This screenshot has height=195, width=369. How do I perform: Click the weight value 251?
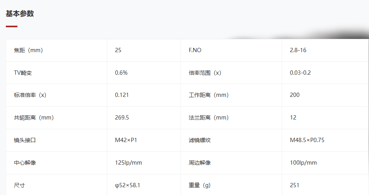294,185
